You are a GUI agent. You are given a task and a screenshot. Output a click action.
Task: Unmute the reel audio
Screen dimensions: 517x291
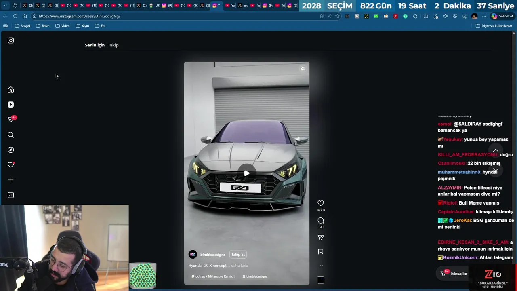pos(303,69)
